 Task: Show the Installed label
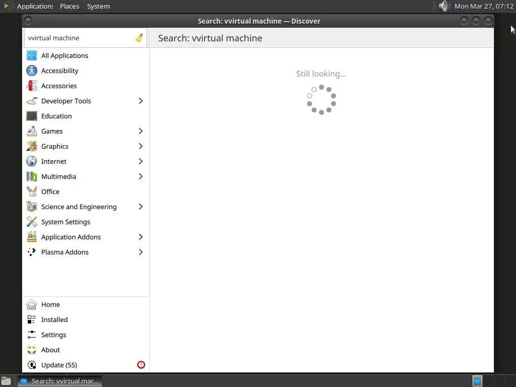(54, 319)
